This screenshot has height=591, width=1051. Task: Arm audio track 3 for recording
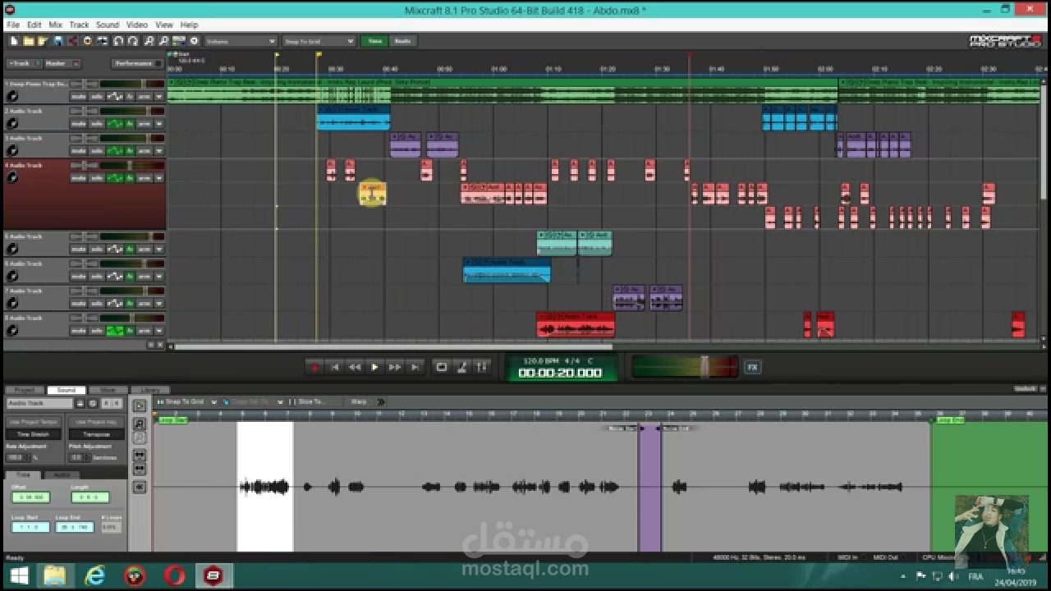coord(144,151)
